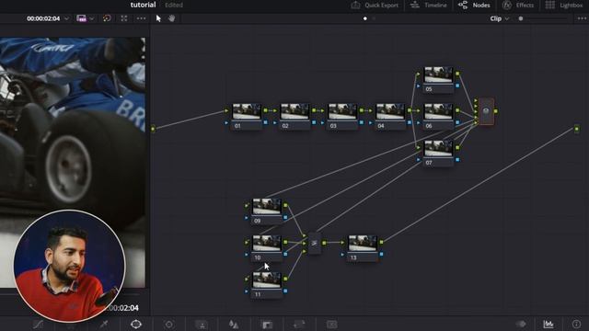Image resolution: width=589 pixels, height=331 pixels.
Task: Select the second node-graph page dot
Action: click(x=374, y=18)
